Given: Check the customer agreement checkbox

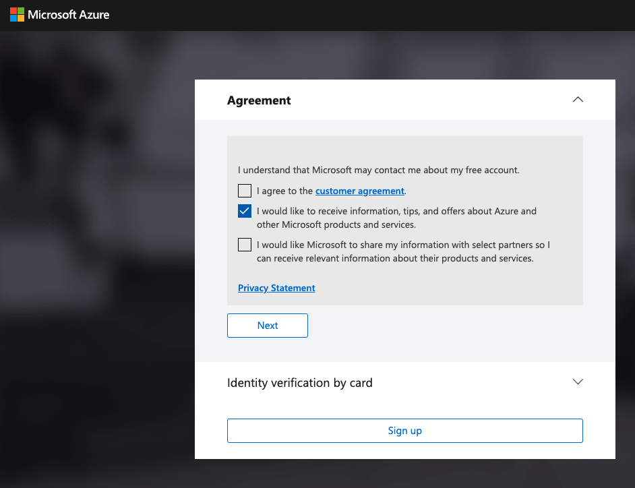Looking at the screenshot, I should (x=245, y=191).
